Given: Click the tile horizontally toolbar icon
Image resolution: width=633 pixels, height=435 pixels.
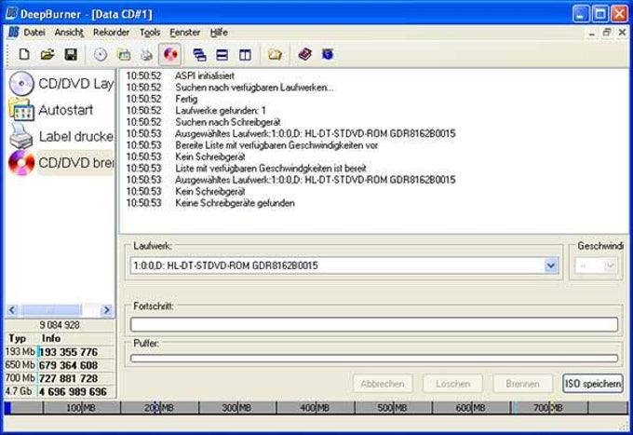Looking at the screenshot, I should pos(222,54).
